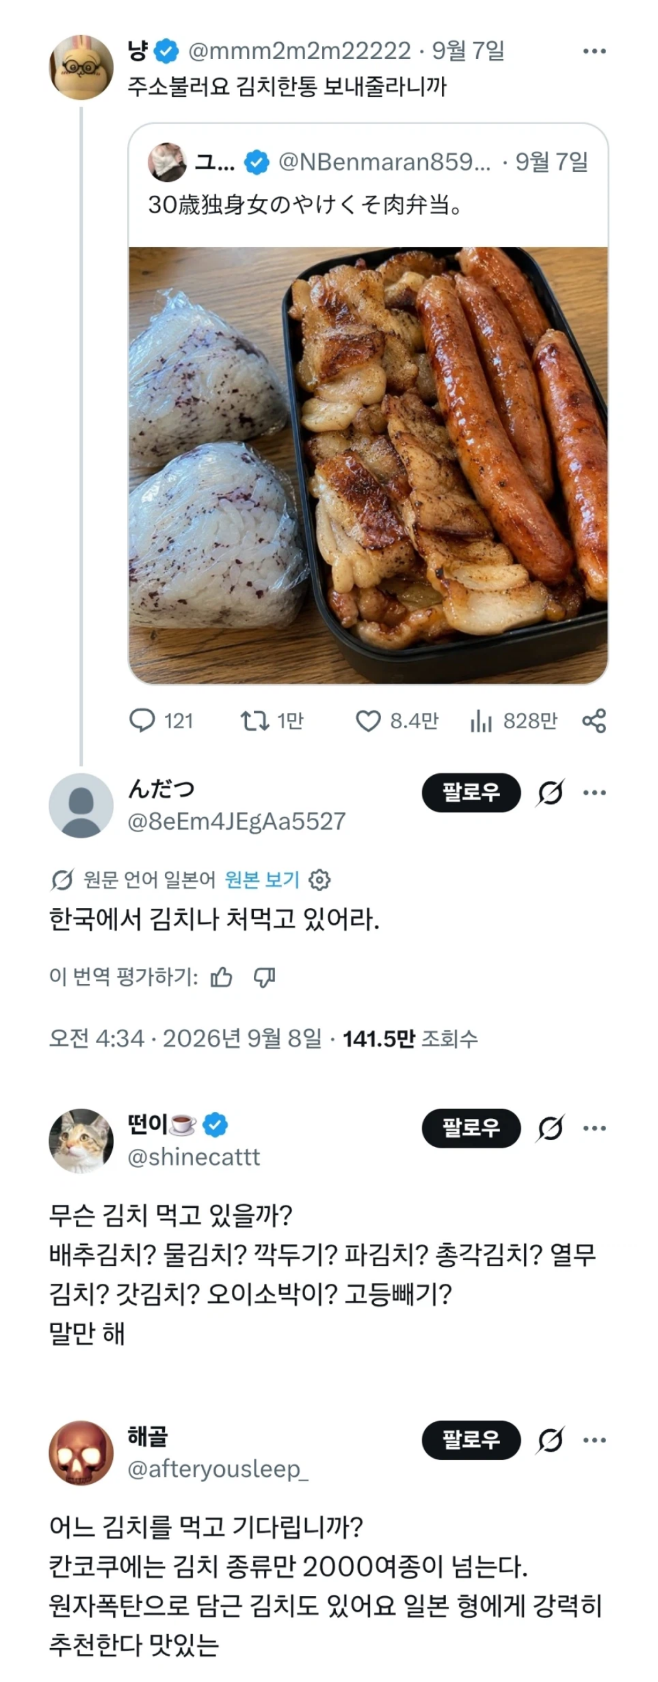658x1682 pixels.
Task: Open the reply icon showing 121 comments
Action: (142, 720)
